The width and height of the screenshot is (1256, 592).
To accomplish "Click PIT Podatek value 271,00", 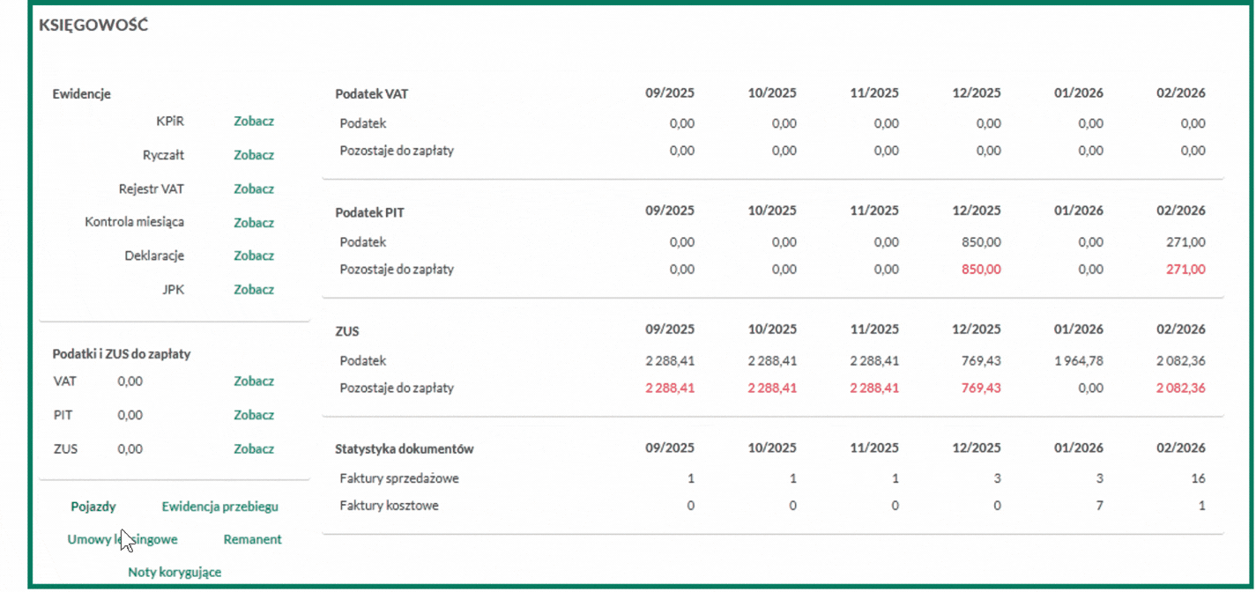I will [x=1185, y=242].
